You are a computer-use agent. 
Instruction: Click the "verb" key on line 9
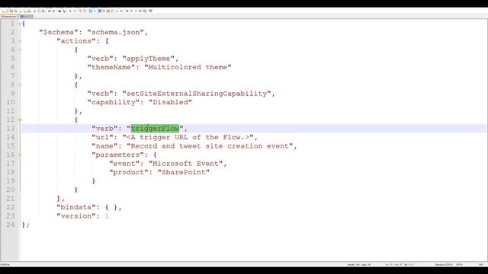coord(100,94)
